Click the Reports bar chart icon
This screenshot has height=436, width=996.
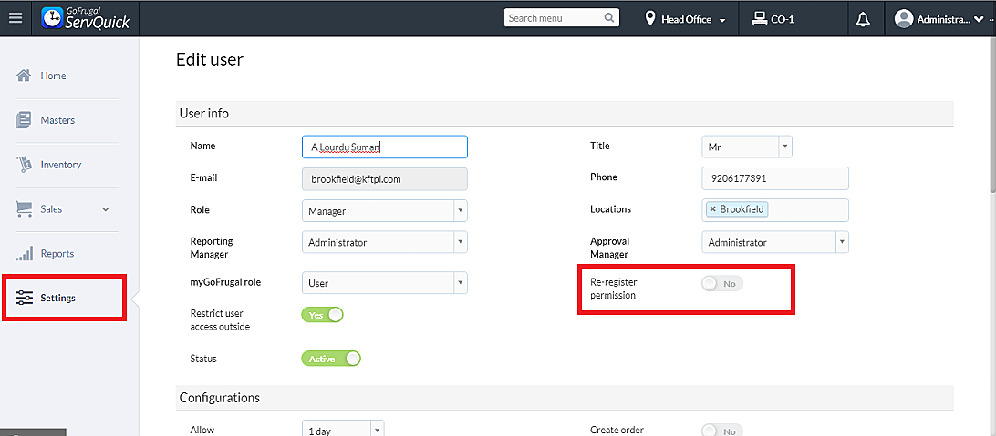(x=25, y=253)
